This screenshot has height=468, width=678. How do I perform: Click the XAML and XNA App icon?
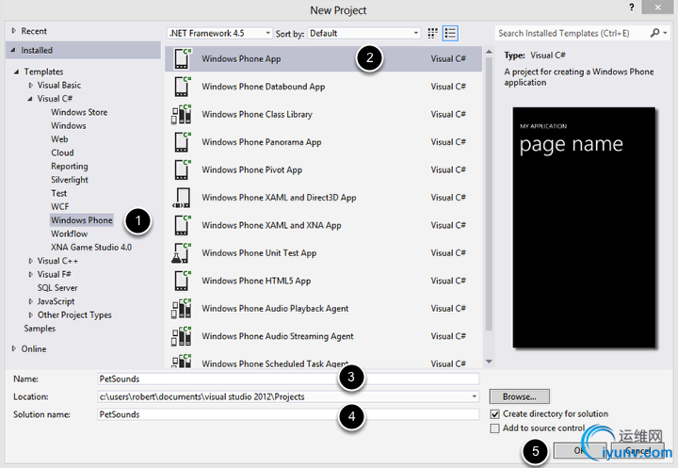point(182,225)
